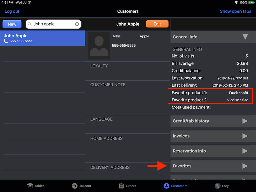Tap the phone icon under John Apple
This screenshot has width=256, height=192.
point(6,41)
